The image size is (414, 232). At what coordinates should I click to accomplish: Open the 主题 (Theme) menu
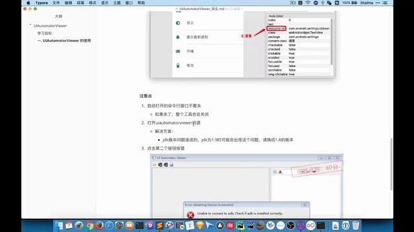[x=116, y=3]
